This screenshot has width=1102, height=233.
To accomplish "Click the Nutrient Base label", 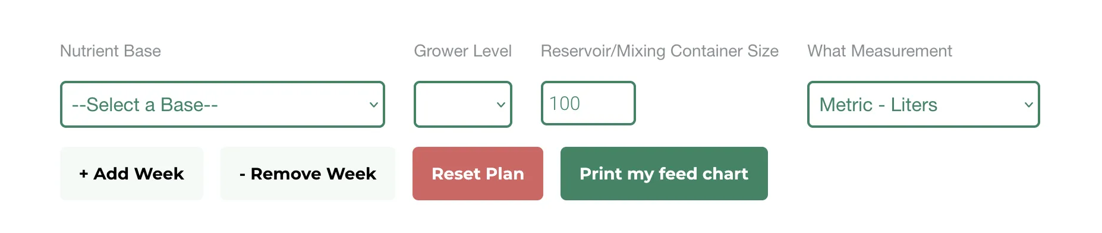I will [x=111, y=51].
